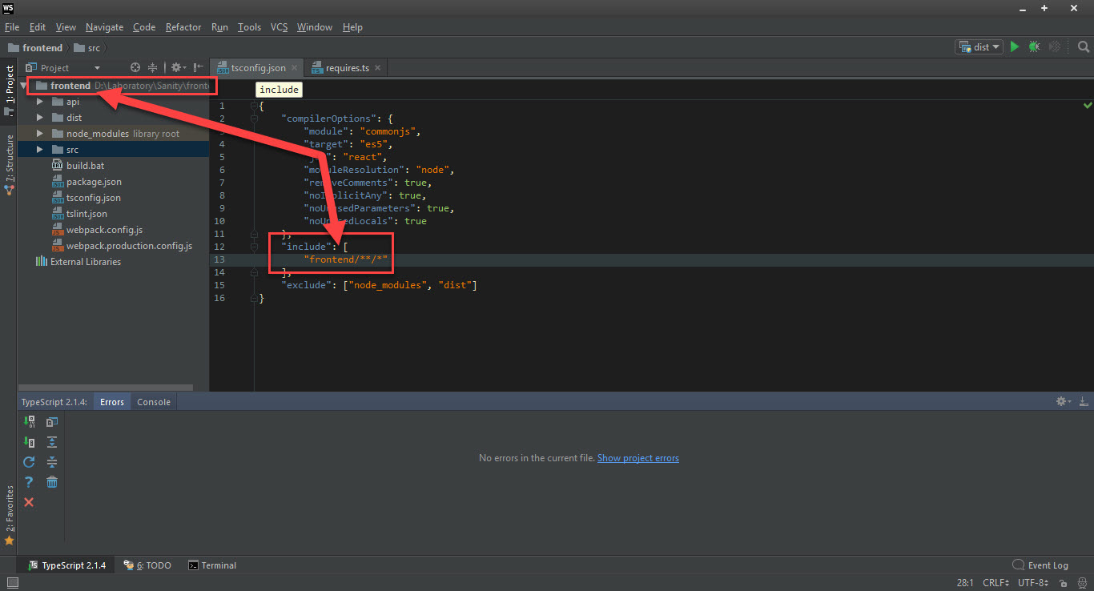
Task: Select the Errors tab in TypeScript panel
Action: pos(112,402)
